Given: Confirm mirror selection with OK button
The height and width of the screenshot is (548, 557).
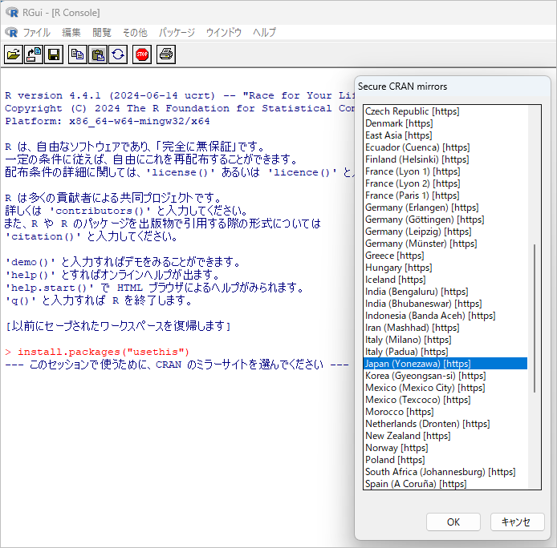Looking at the screenshot, I should 453,522.
